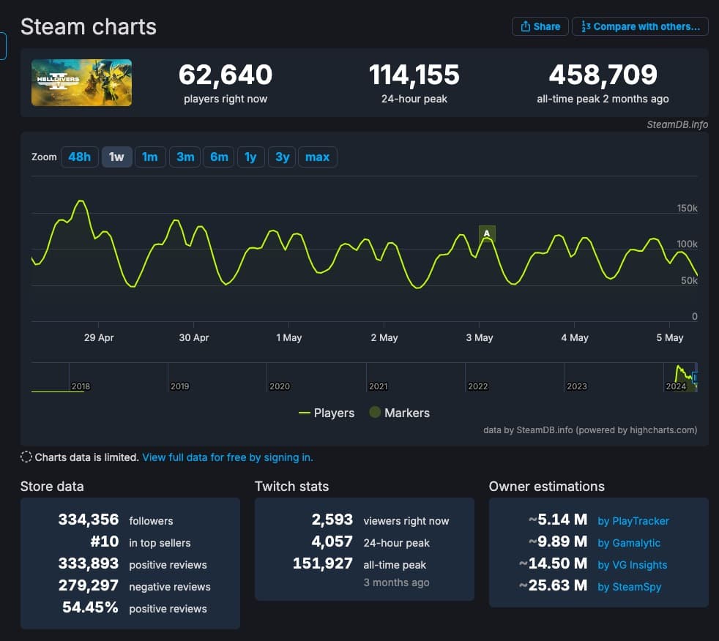Click 333,893 positive reviews value

click(89, 563)
